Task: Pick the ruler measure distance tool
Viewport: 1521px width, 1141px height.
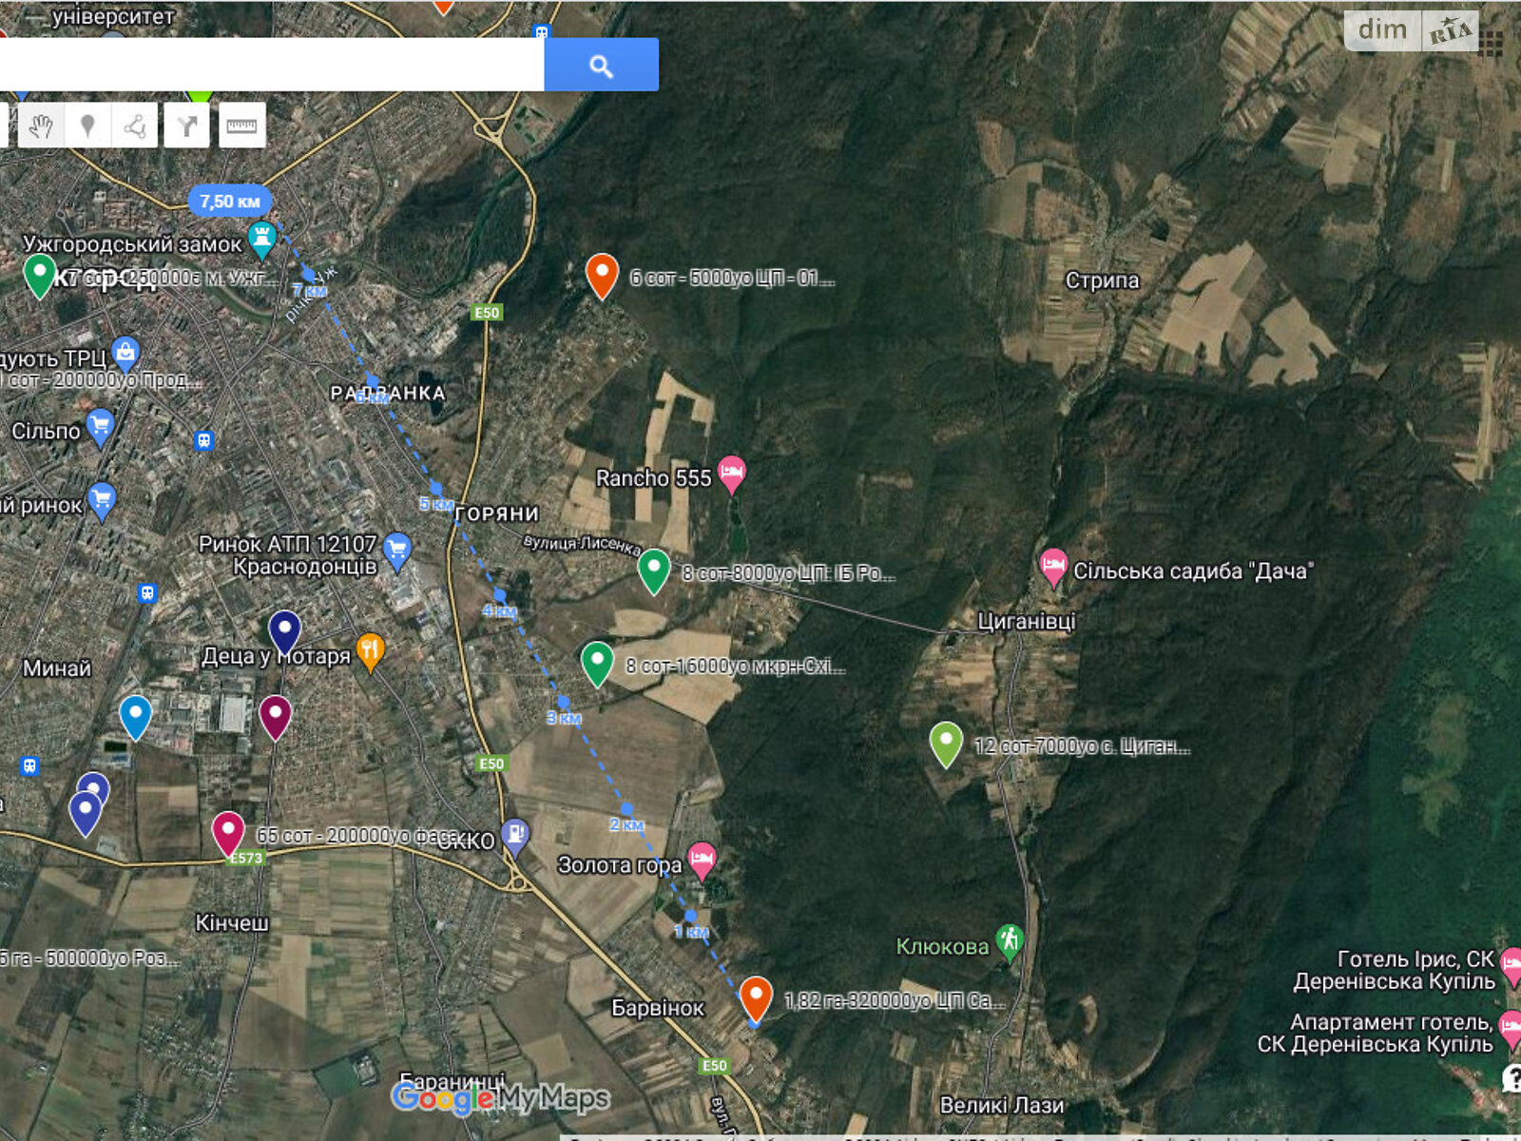Action: tap(241, 126)
